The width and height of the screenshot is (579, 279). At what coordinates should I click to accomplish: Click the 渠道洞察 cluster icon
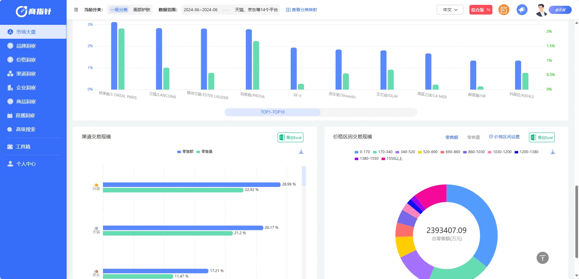click(x=10, y=74)
